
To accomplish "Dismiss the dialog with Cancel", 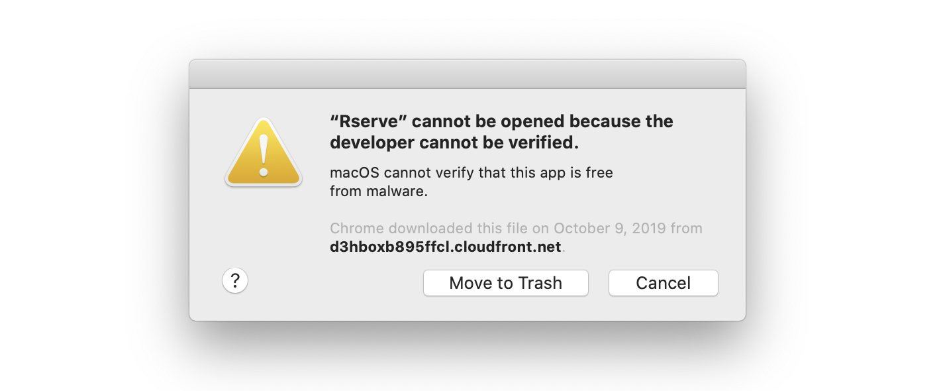I will pyautogui.click(x=663, y=283).
